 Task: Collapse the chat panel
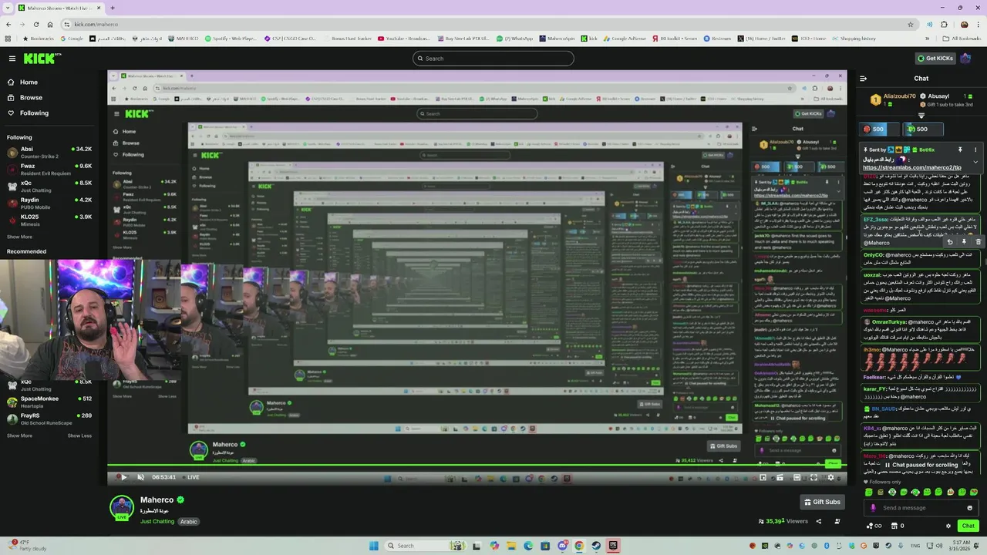click(864, 78)
